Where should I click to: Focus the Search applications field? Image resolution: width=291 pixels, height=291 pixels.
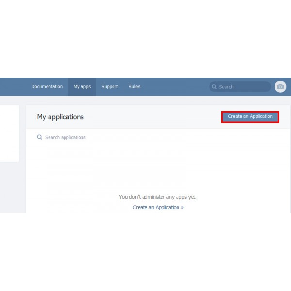coord(158,137)
